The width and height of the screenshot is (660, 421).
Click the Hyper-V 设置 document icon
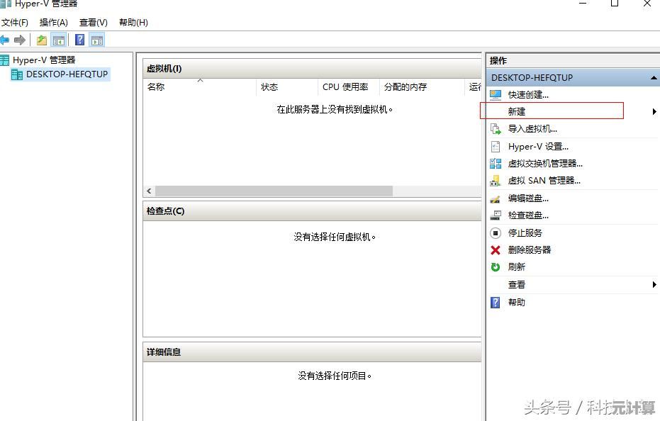pyautogui.click(x=496, y=147)
